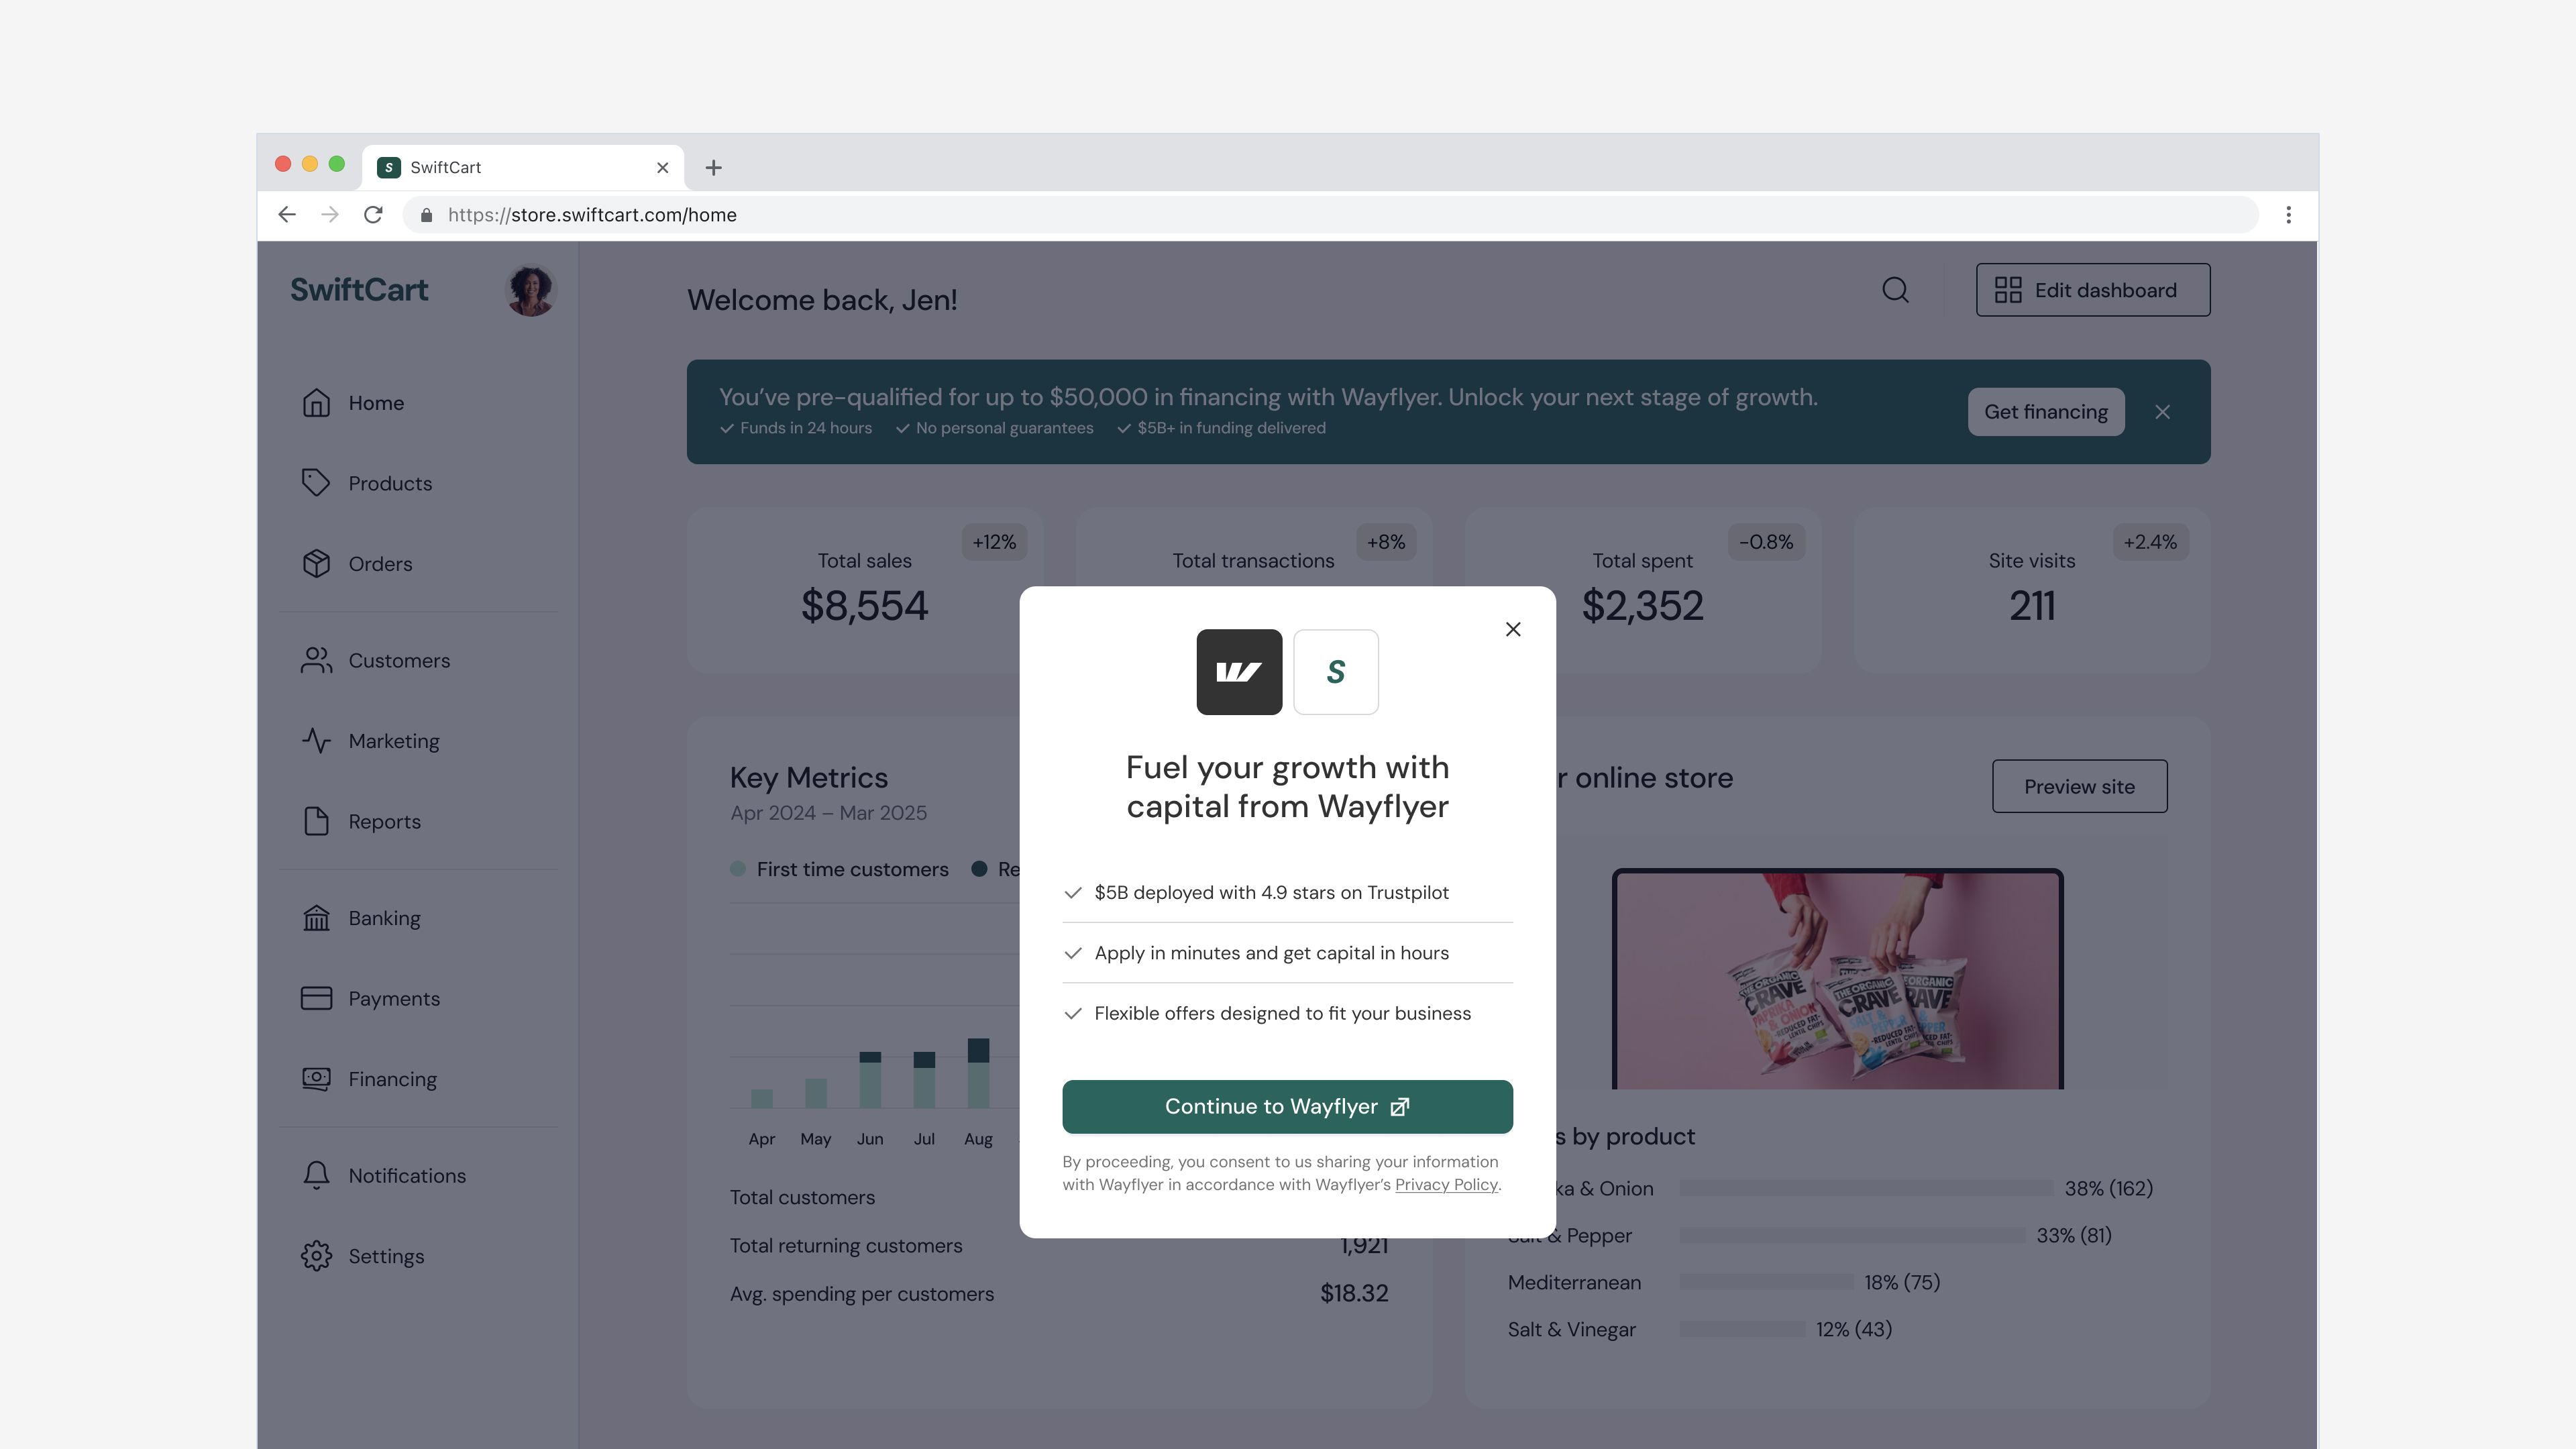2576x1449 pixels.
Task: Reload the browser page
Action: (x=373, y=215)
